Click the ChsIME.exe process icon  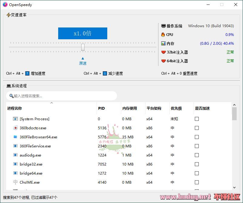pyautogui.click(x=15, y=182)
